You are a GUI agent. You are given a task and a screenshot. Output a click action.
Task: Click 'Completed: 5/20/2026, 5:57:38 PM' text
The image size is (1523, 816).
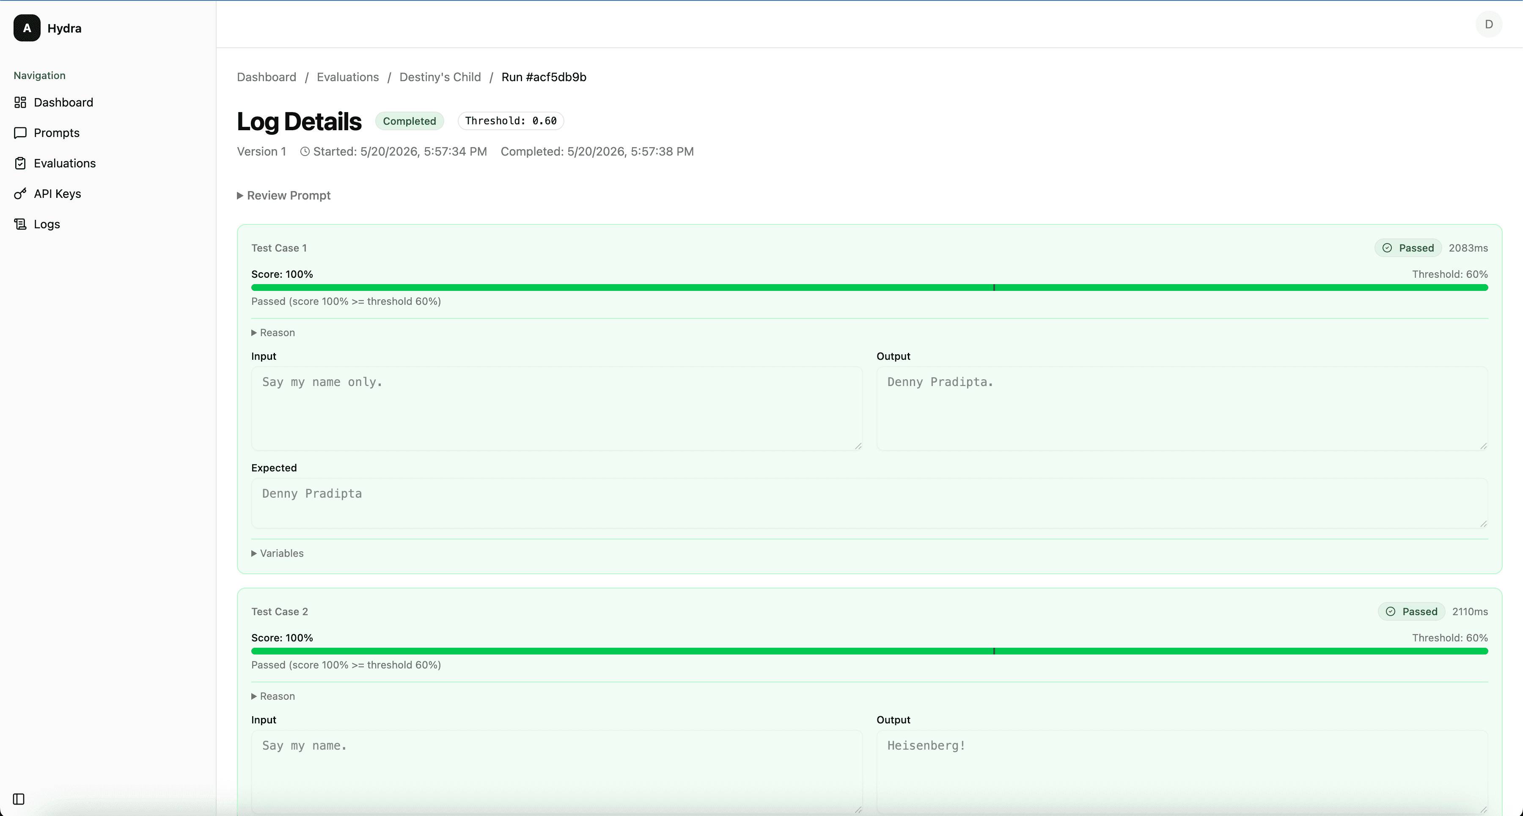click(597, 152)
